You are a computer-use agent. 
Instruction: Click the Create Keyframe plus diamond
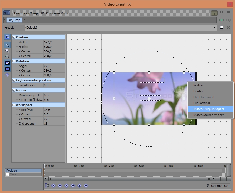click(x=79, y=185)
